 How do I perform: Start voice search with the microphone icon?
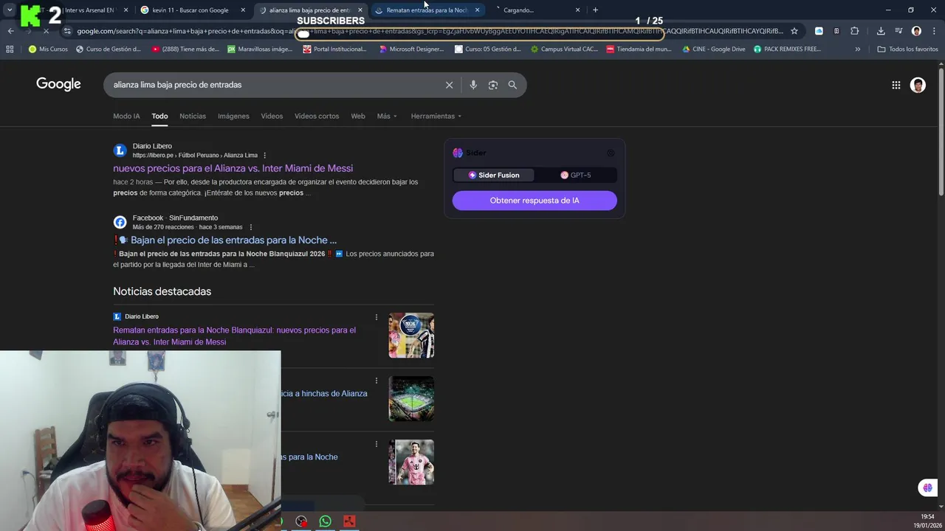pos(473,85)
